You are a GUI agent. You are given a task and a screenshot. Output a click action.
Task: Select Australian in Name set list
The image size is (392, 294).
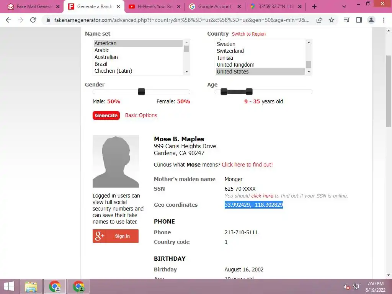[x=138, y=57]
